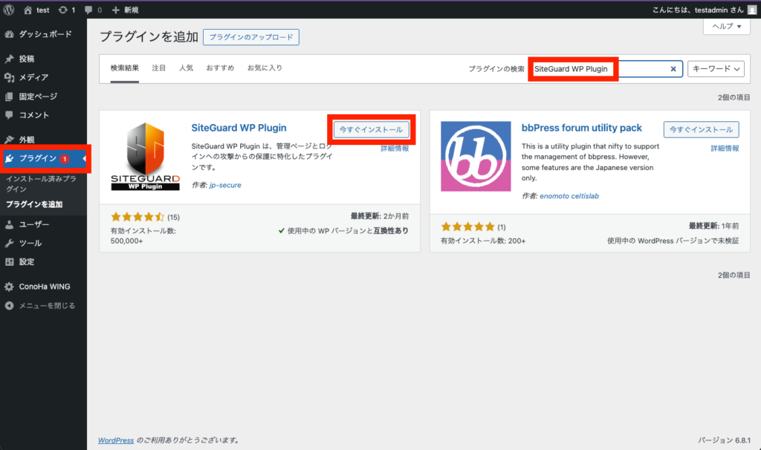The height and width of the screenshot is (450, 761).
Task: Open comments bubble icon in admin bar
Action: [x=88, y=10]
